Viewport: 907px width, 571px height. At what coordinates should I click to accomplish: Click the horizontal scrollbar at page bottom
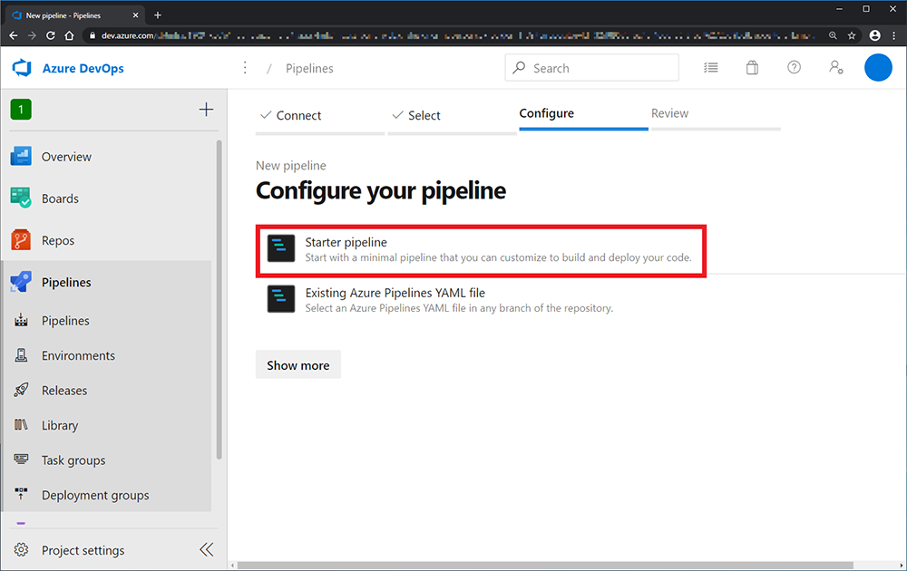[x=545, y=566]
